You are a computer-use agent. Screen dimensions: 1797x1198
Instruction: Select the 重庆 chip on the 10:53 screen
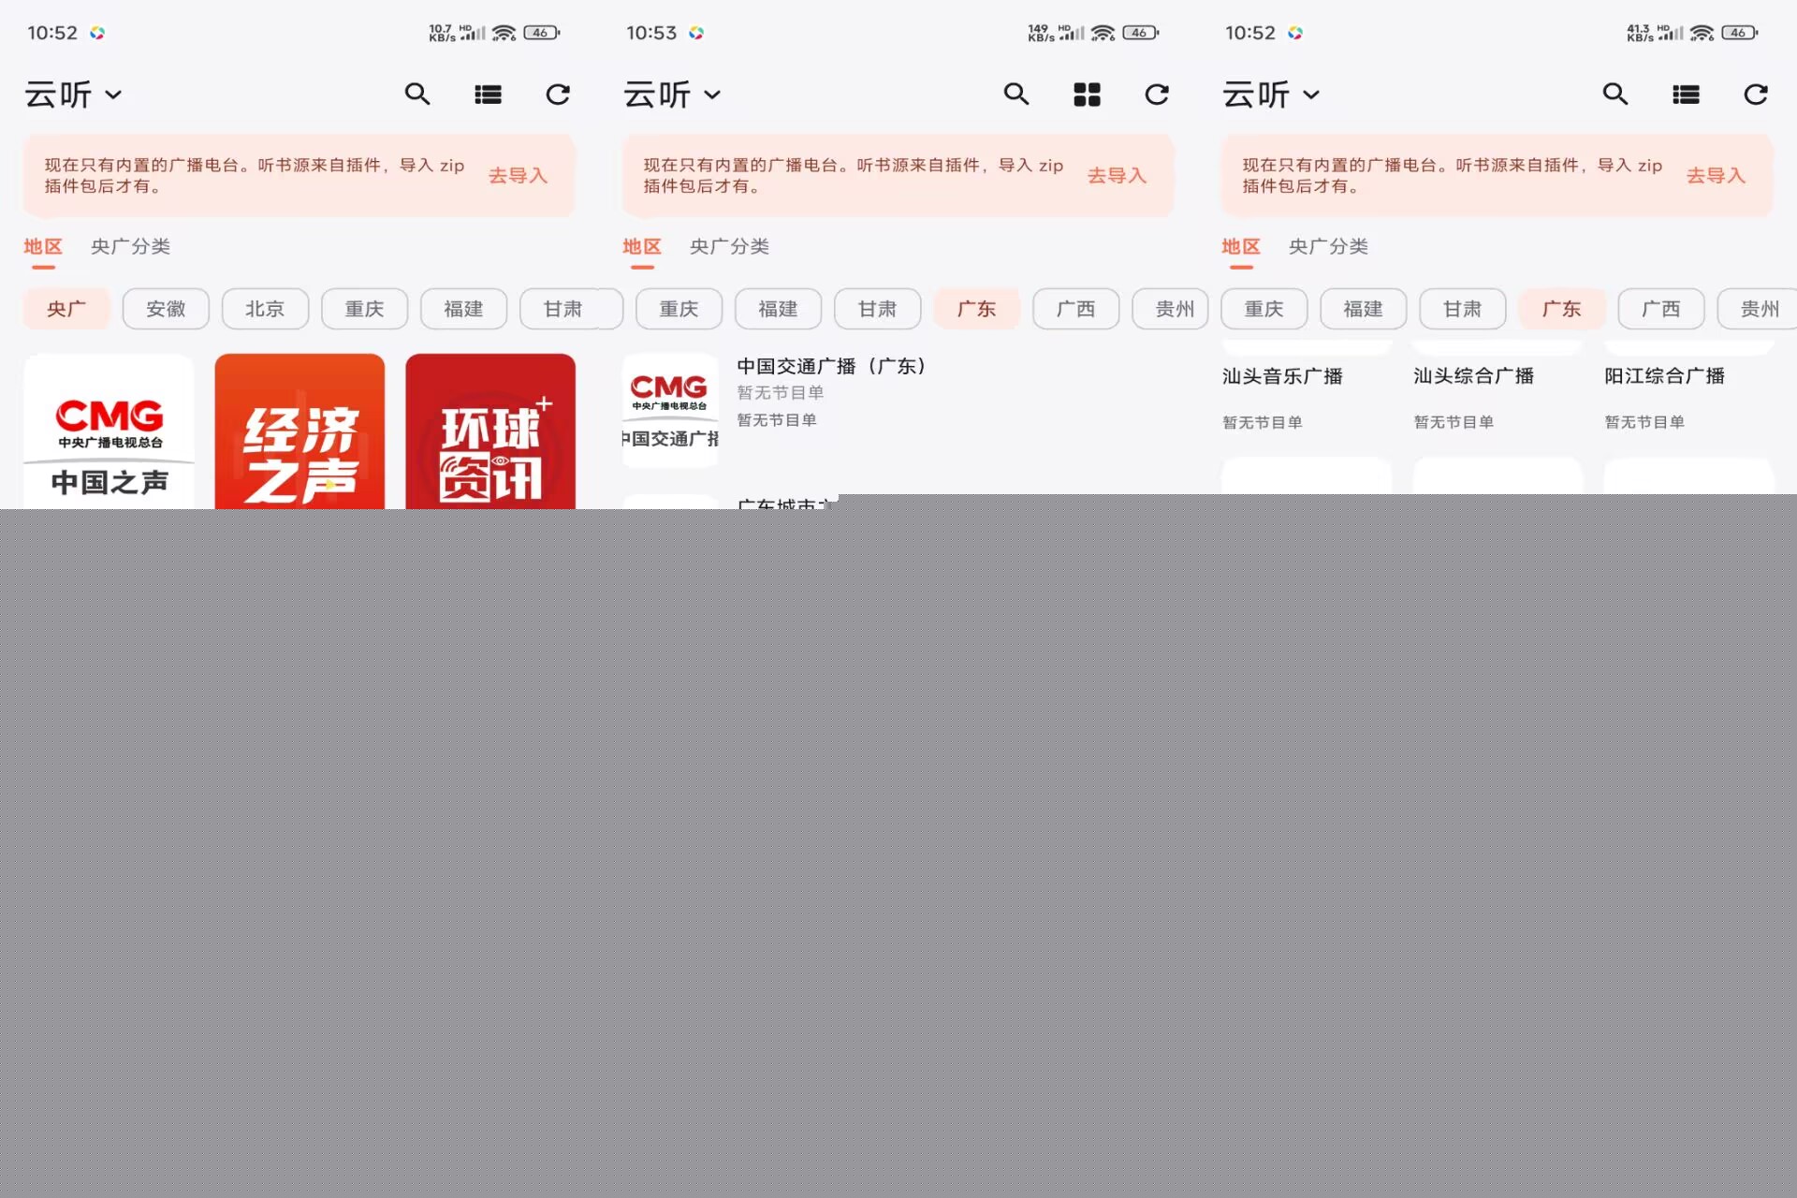point(679,309)
